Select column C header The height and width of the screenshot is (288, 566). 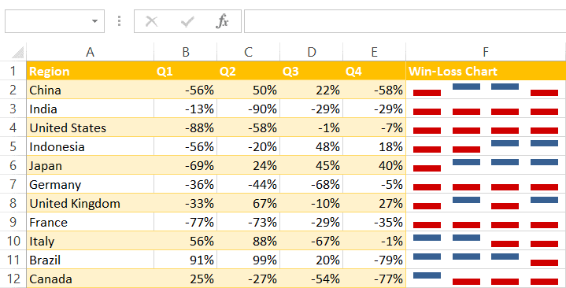[248, 52]
